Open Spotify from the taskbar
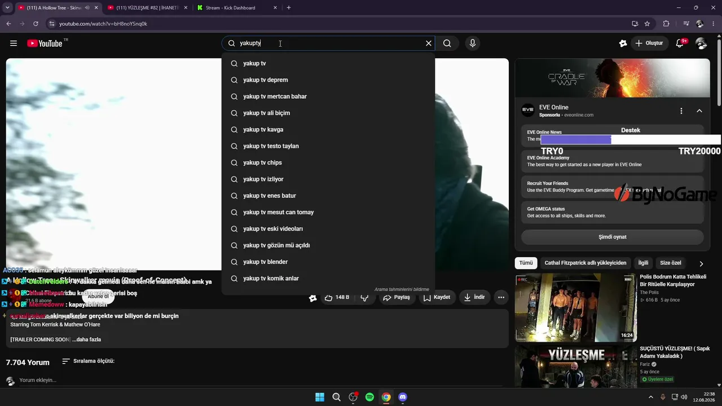The width and height of the screenshot is (722, 406). [369, 397]
